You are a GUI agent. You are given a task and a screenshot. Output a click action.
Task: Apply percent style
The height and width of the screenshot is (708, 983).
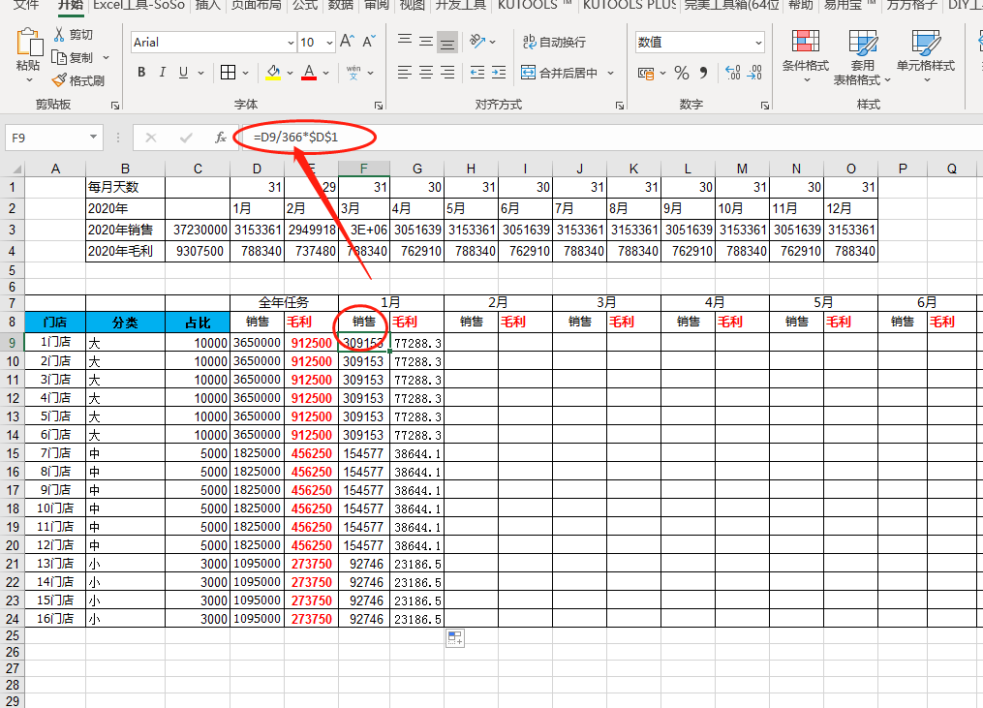click(x=682, y=74)
